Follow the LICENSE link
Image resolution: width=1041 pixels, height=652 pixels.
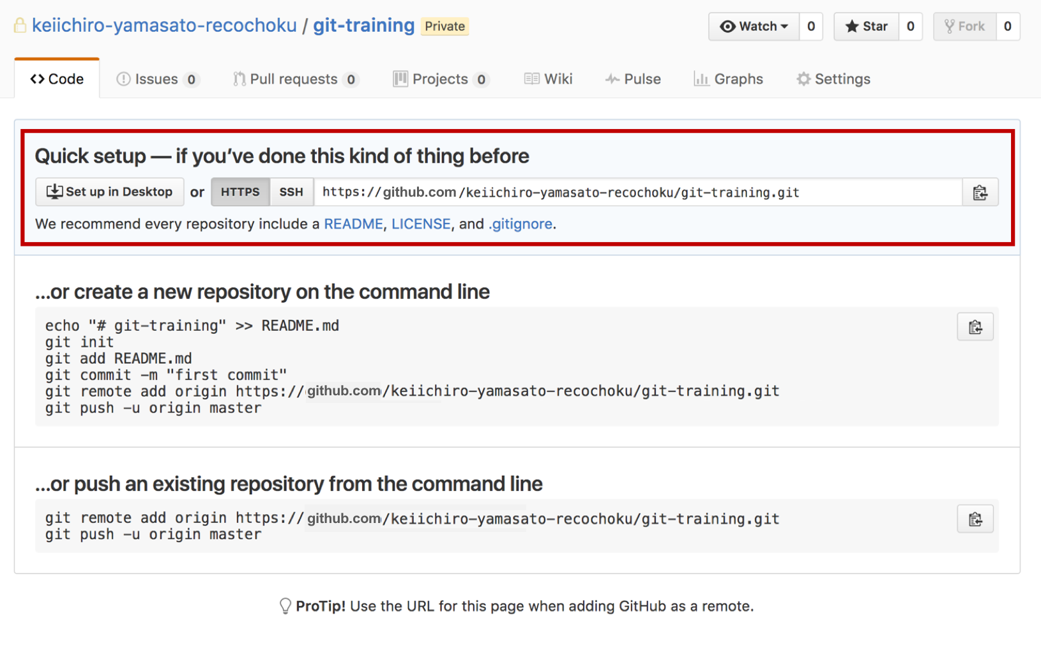[x=421, y=224]
